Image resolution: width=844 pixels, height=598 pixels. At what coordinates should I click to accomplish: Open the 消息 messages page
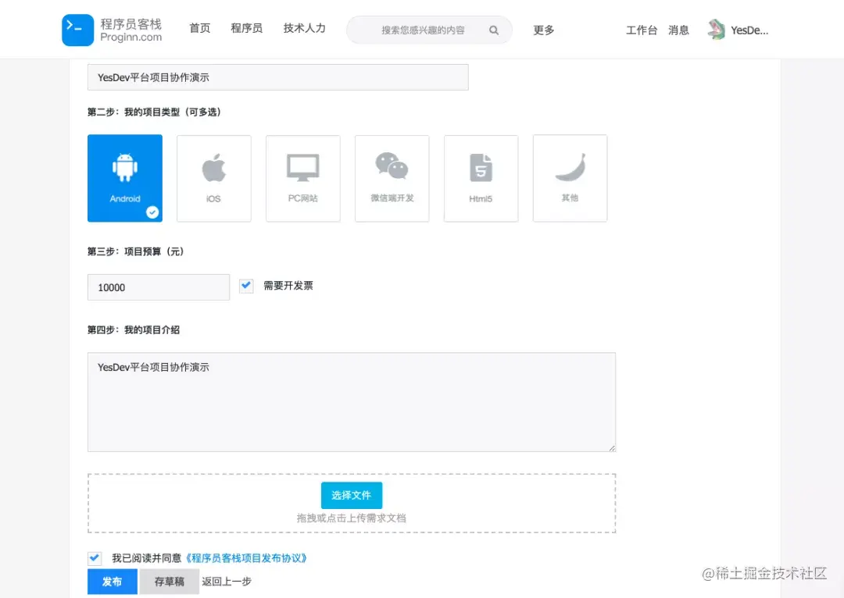[x=679, y=30]
